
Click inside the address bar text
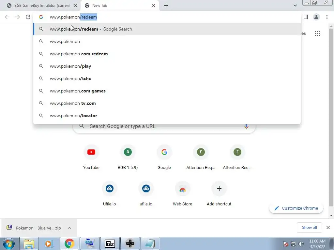73,17
